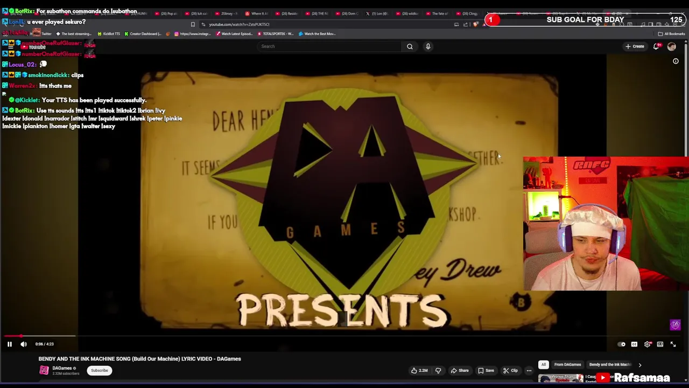
Task: Open the TOTALSPORTEK bookmark
Action: pyautogui.click(x=276, y=34)
